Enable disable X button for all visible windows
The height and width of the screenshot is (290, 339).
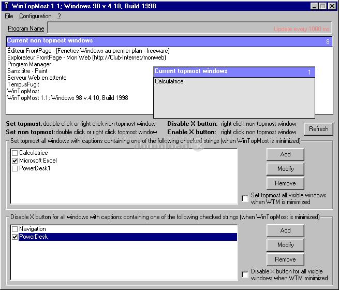[x=245, y=274]
